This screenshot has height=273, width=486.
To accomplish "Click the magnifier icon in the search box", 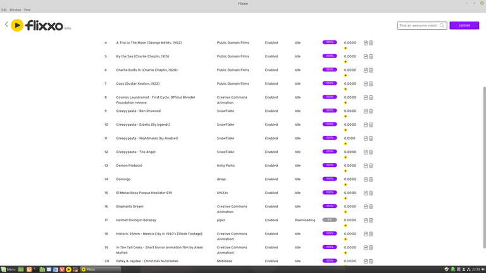I will pyautogui.click(x=442, y=25).
